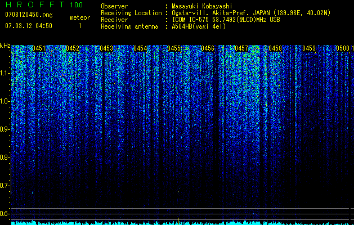
Task: Click the 1.0 kHz axis label
Action: 5,101
